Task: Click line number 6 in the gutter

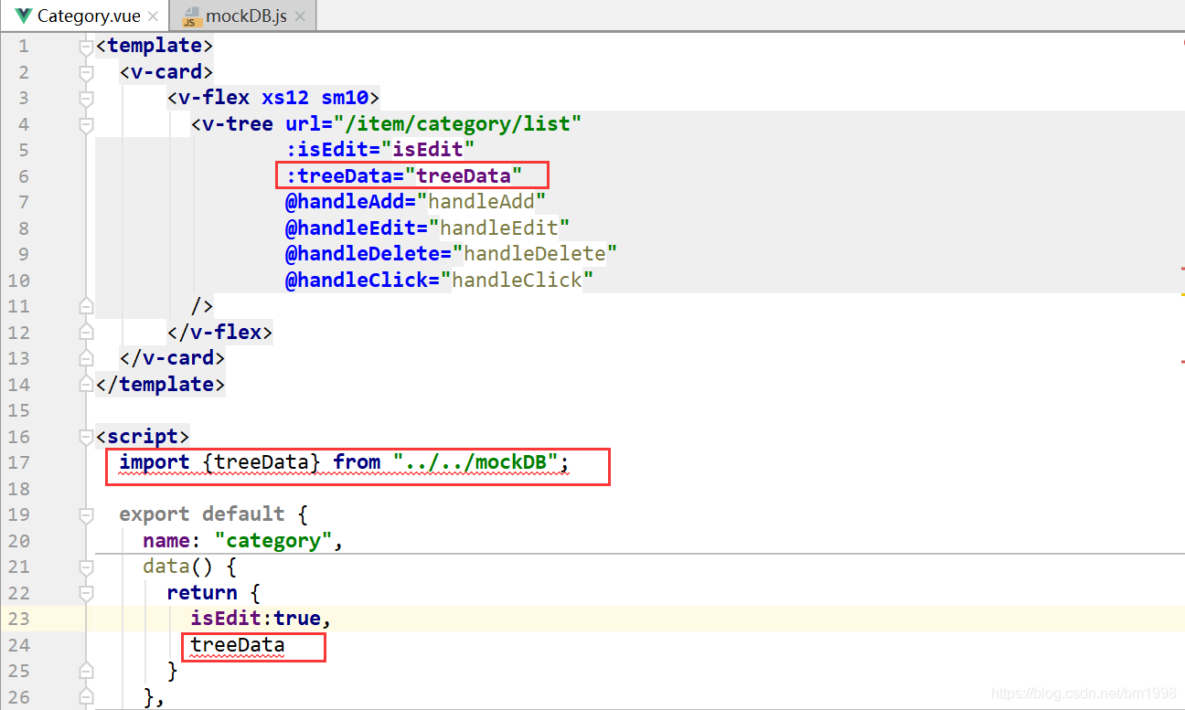Action: (x=24, y=175)
